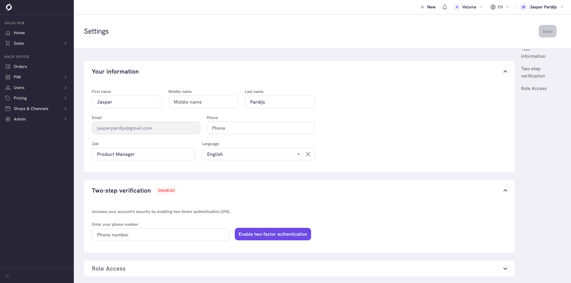
Task: Open the Veluma organization dropdown
Action: (x=468, y=7)
